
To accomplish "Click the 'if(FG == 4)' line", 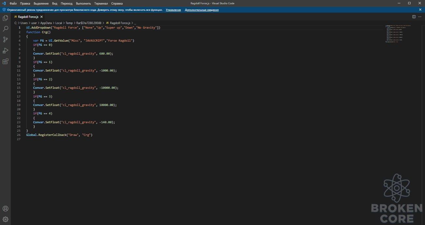I will [43, 113].
